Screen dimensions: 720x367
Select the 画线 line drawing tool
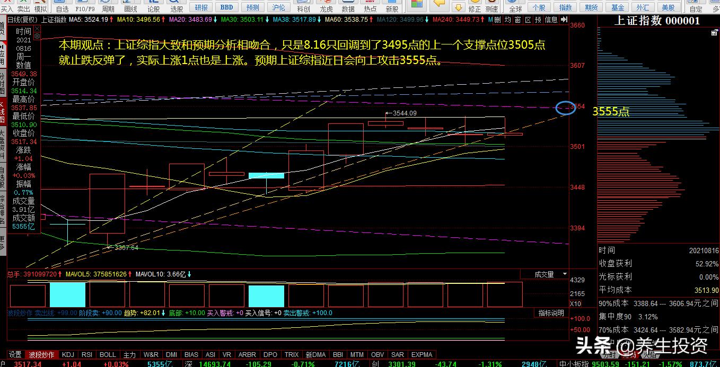coord(130,6)
